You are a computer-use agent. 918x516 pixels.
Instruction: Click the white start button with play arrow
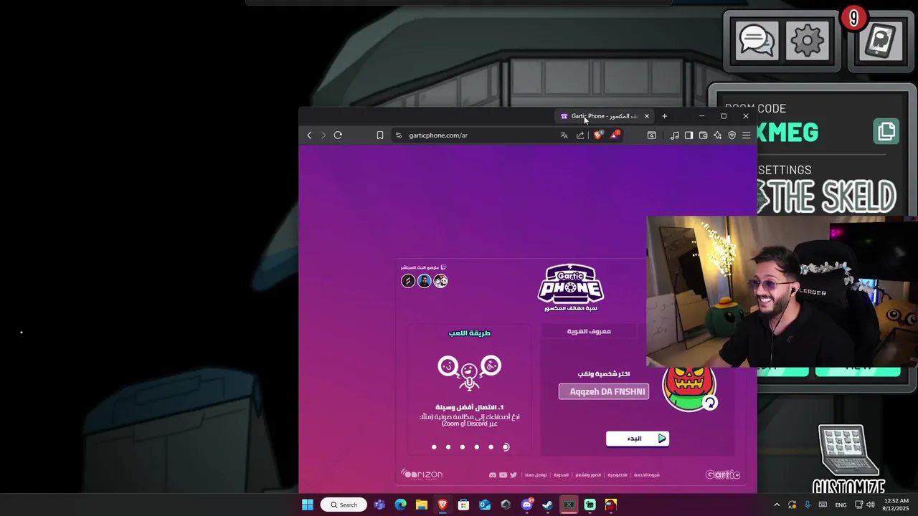click(x=638, y=438)
